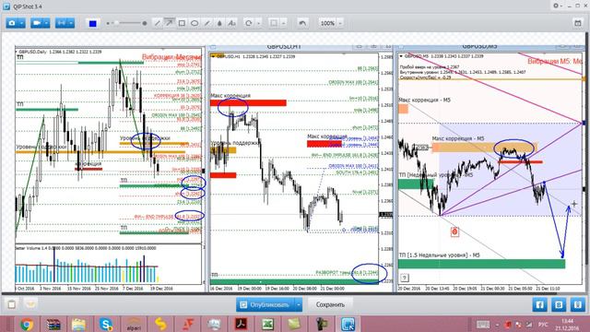The image size is (590, 332).
Task: Click the video recording button
Action: [37, 23]
